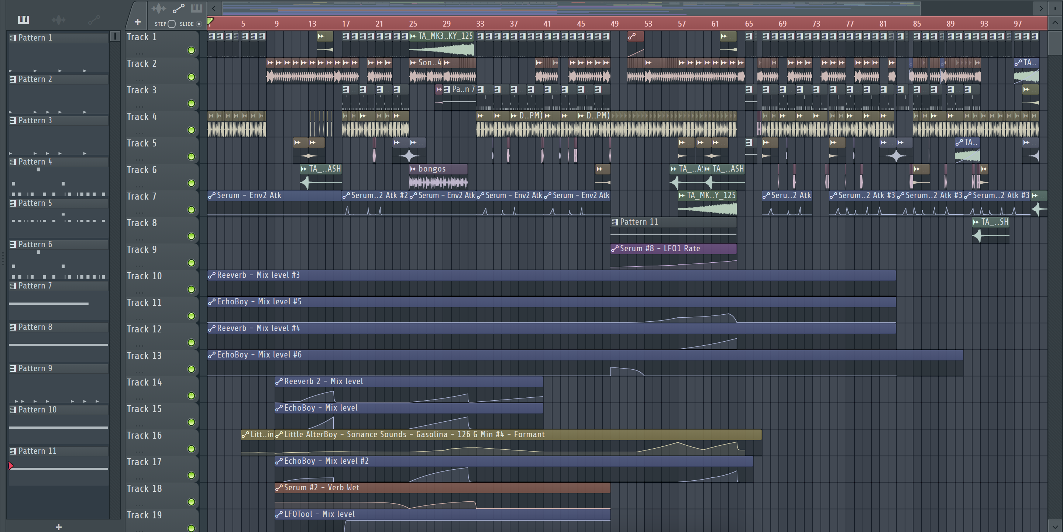
Task: Mute Track 16
Action: pyautogui.click(x=191, y=449)
